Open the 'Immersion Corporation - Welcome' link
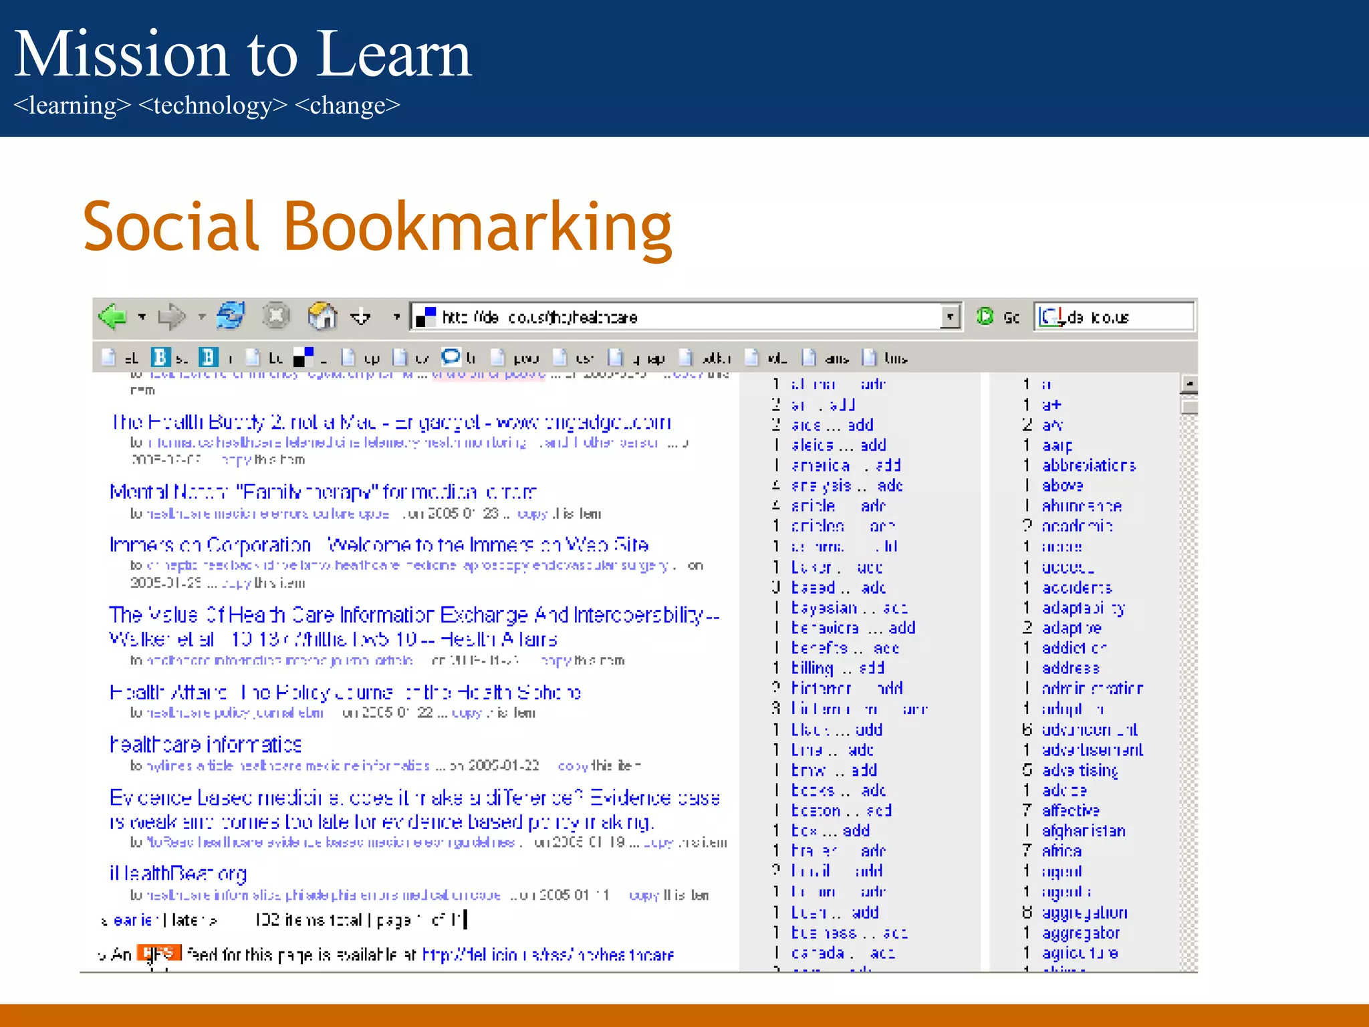This screenshot has width=1369, height=1027. [379, 545]
